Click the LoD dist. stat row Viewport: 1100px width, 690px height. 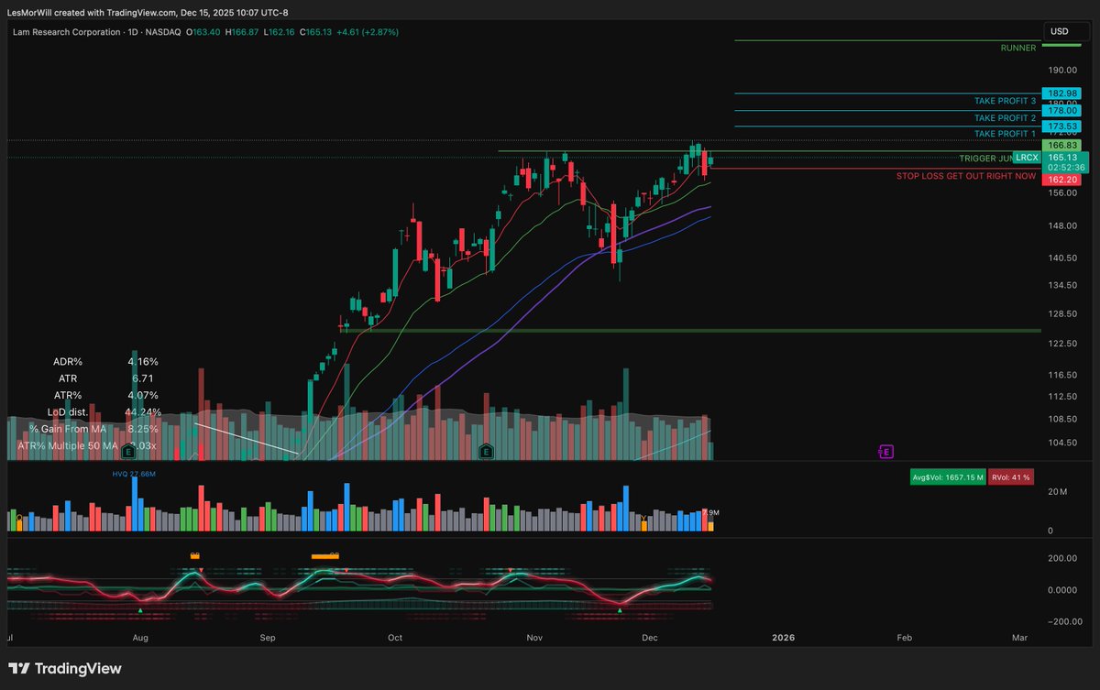(104, 411)
